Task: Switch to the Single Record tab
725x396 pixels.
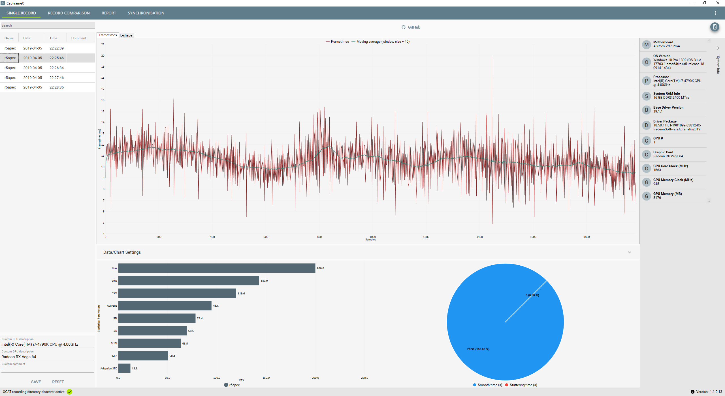Action: [21, 13]
